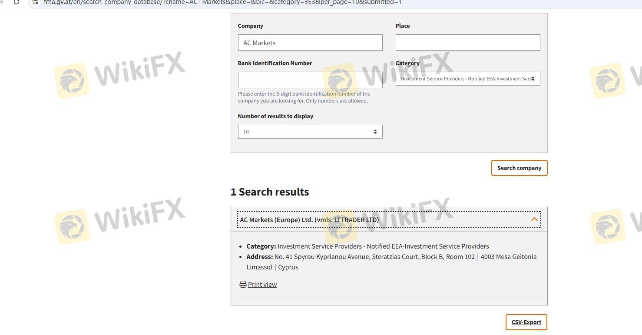Download results with the CSV-Export button
Image resolution: width=642 pixels, height=335 pixels.
pos(526,322)
